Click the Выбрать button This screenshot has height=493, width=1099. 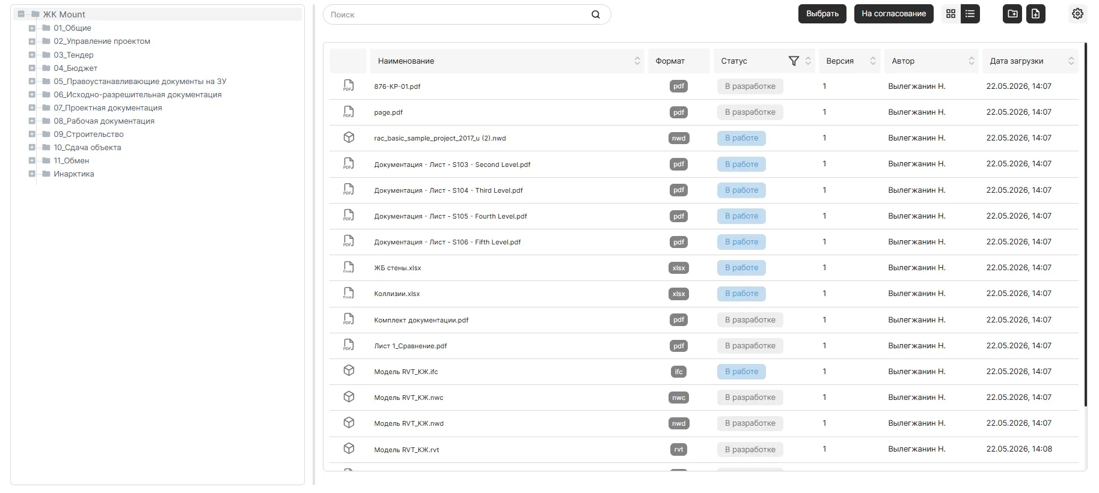pyautogui.click(x=822, y=14)
